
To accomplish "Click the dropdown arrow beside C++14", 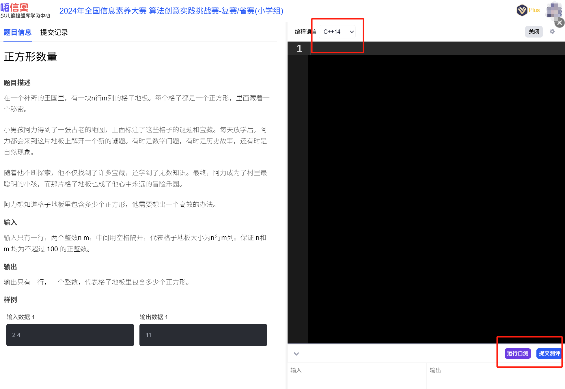I will click(352, 32).
